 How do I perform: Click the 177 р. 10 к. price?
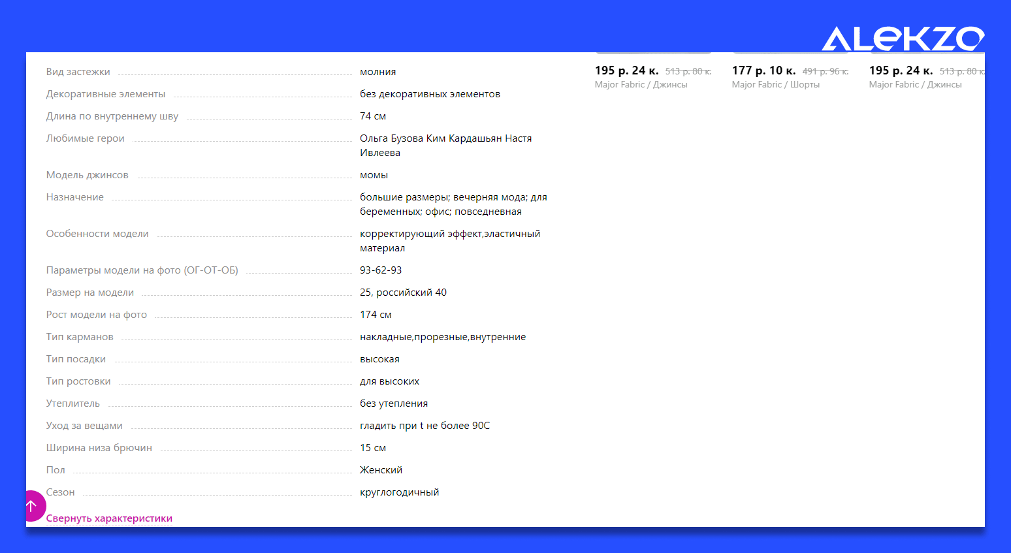(763, 71)
